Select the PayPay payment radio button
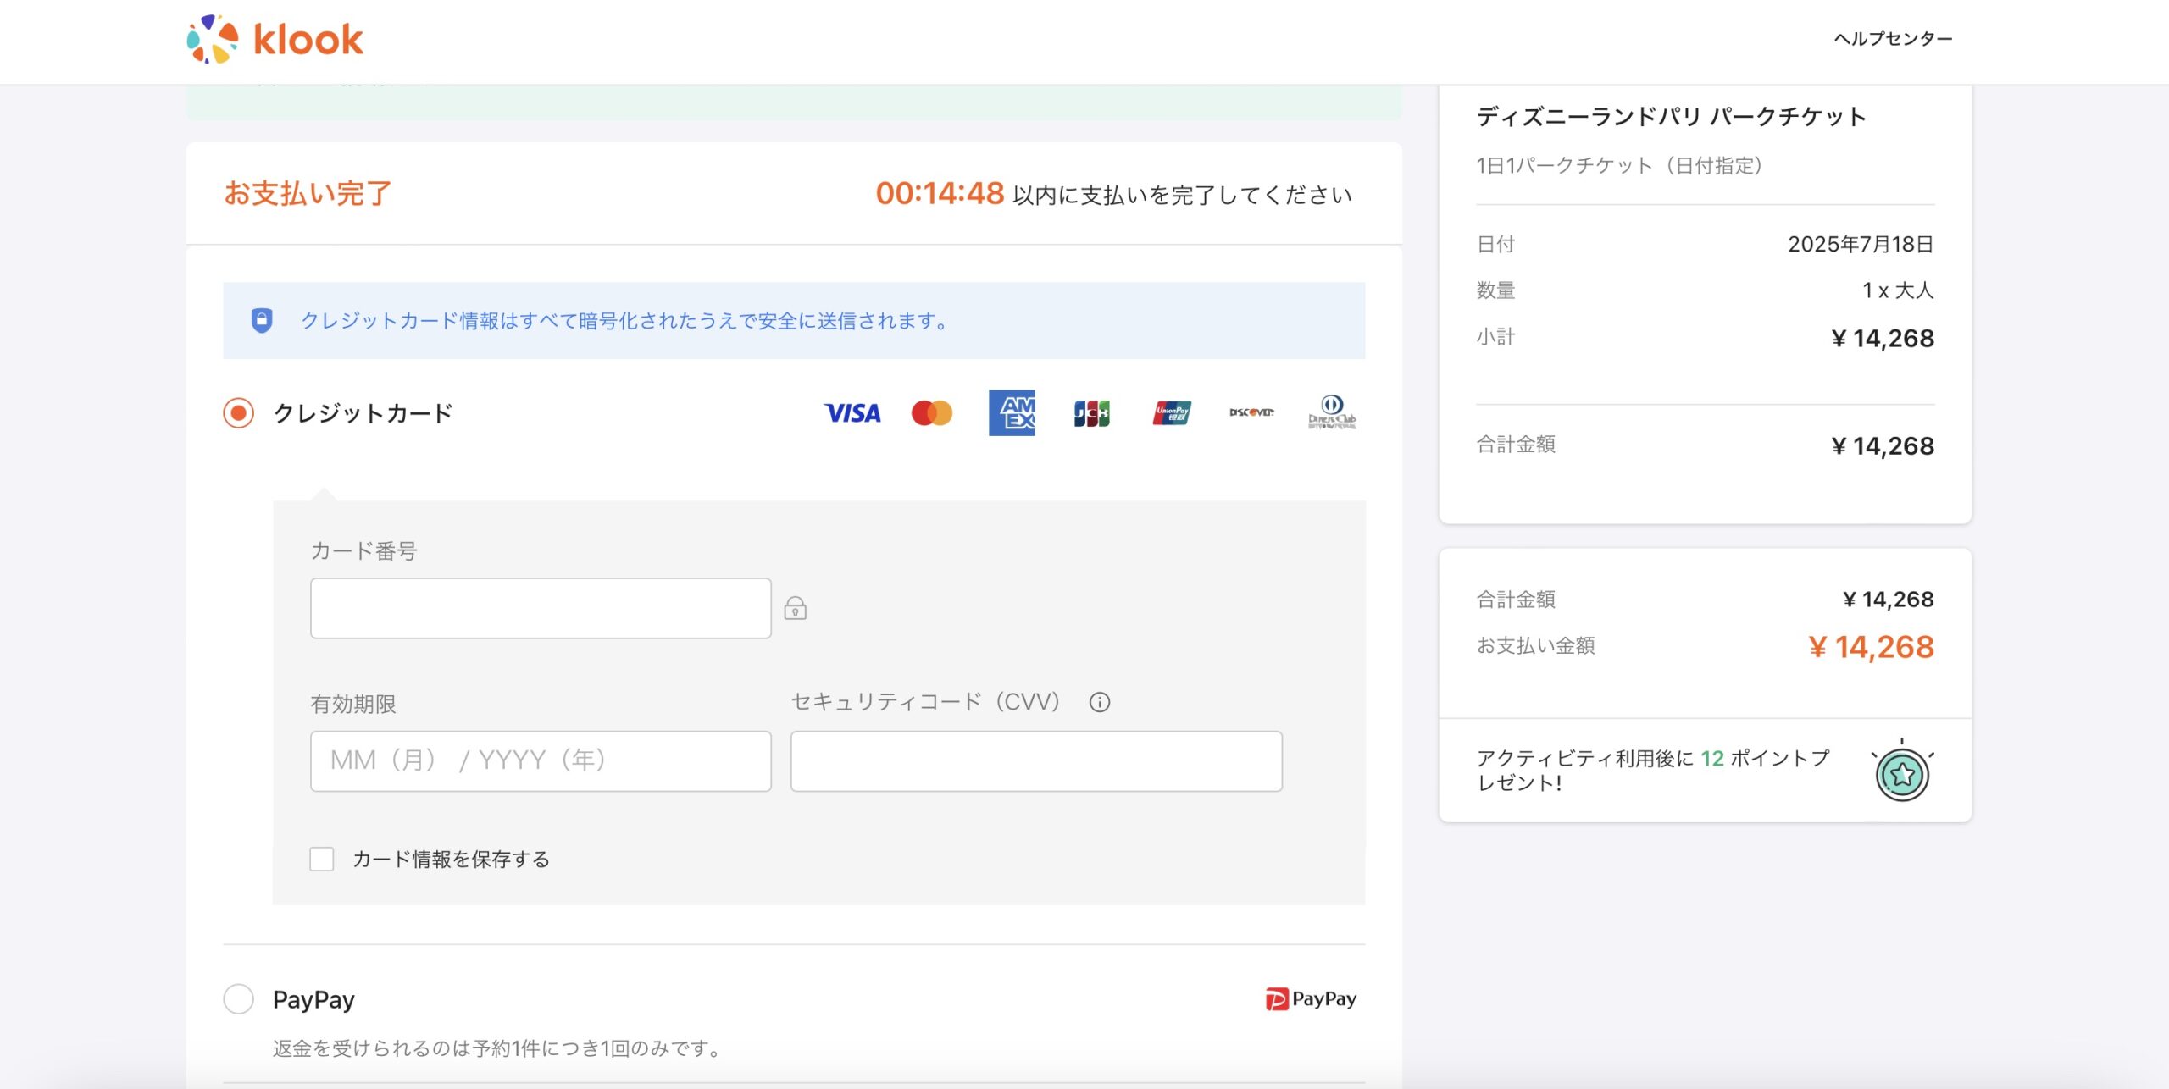The image size is (2169, 1089). tap(239, 999)
